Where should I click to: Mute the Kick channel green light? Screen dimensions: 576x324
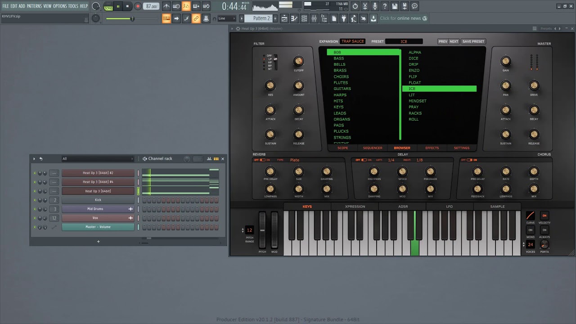coord(35,200)
